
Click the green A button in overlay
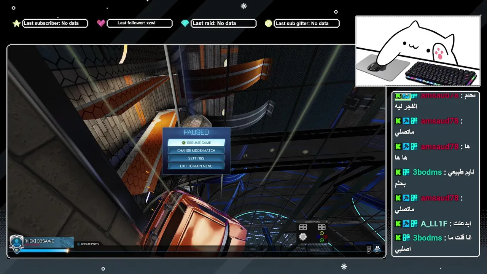[322, 240]
